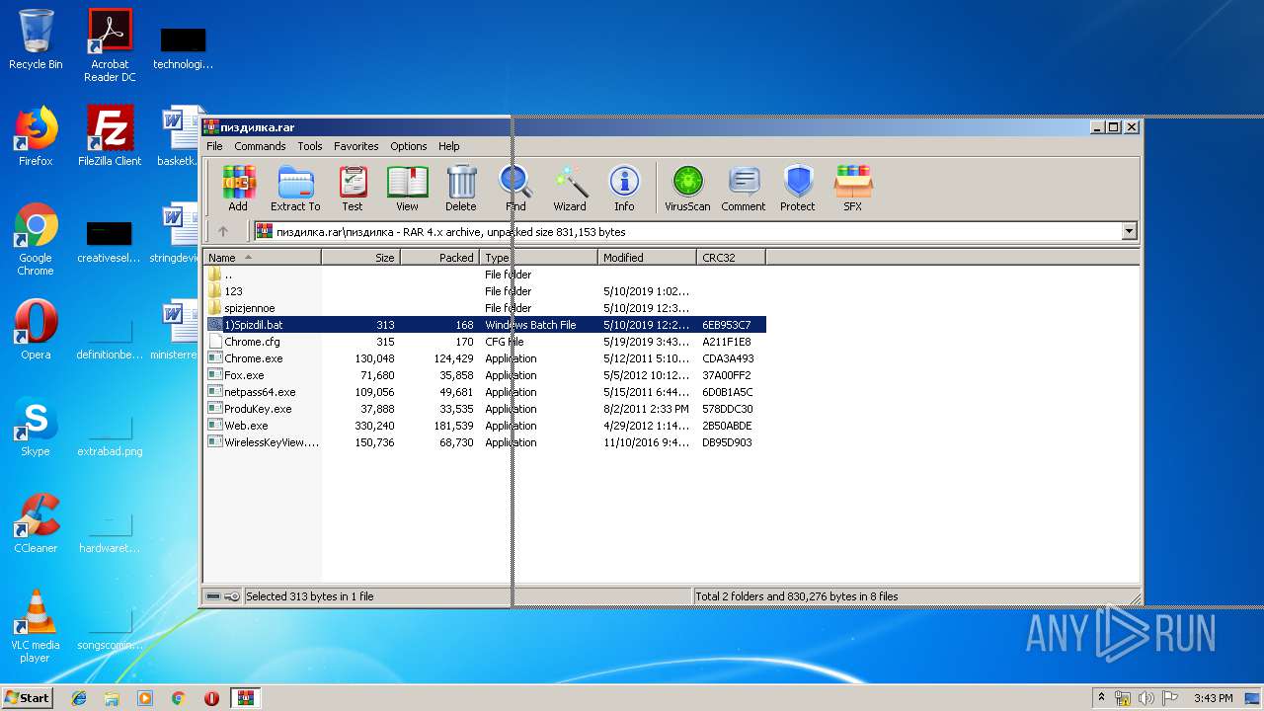Expand the archive path dropdown
1264x711 pixels.
tap(1129, 232)
